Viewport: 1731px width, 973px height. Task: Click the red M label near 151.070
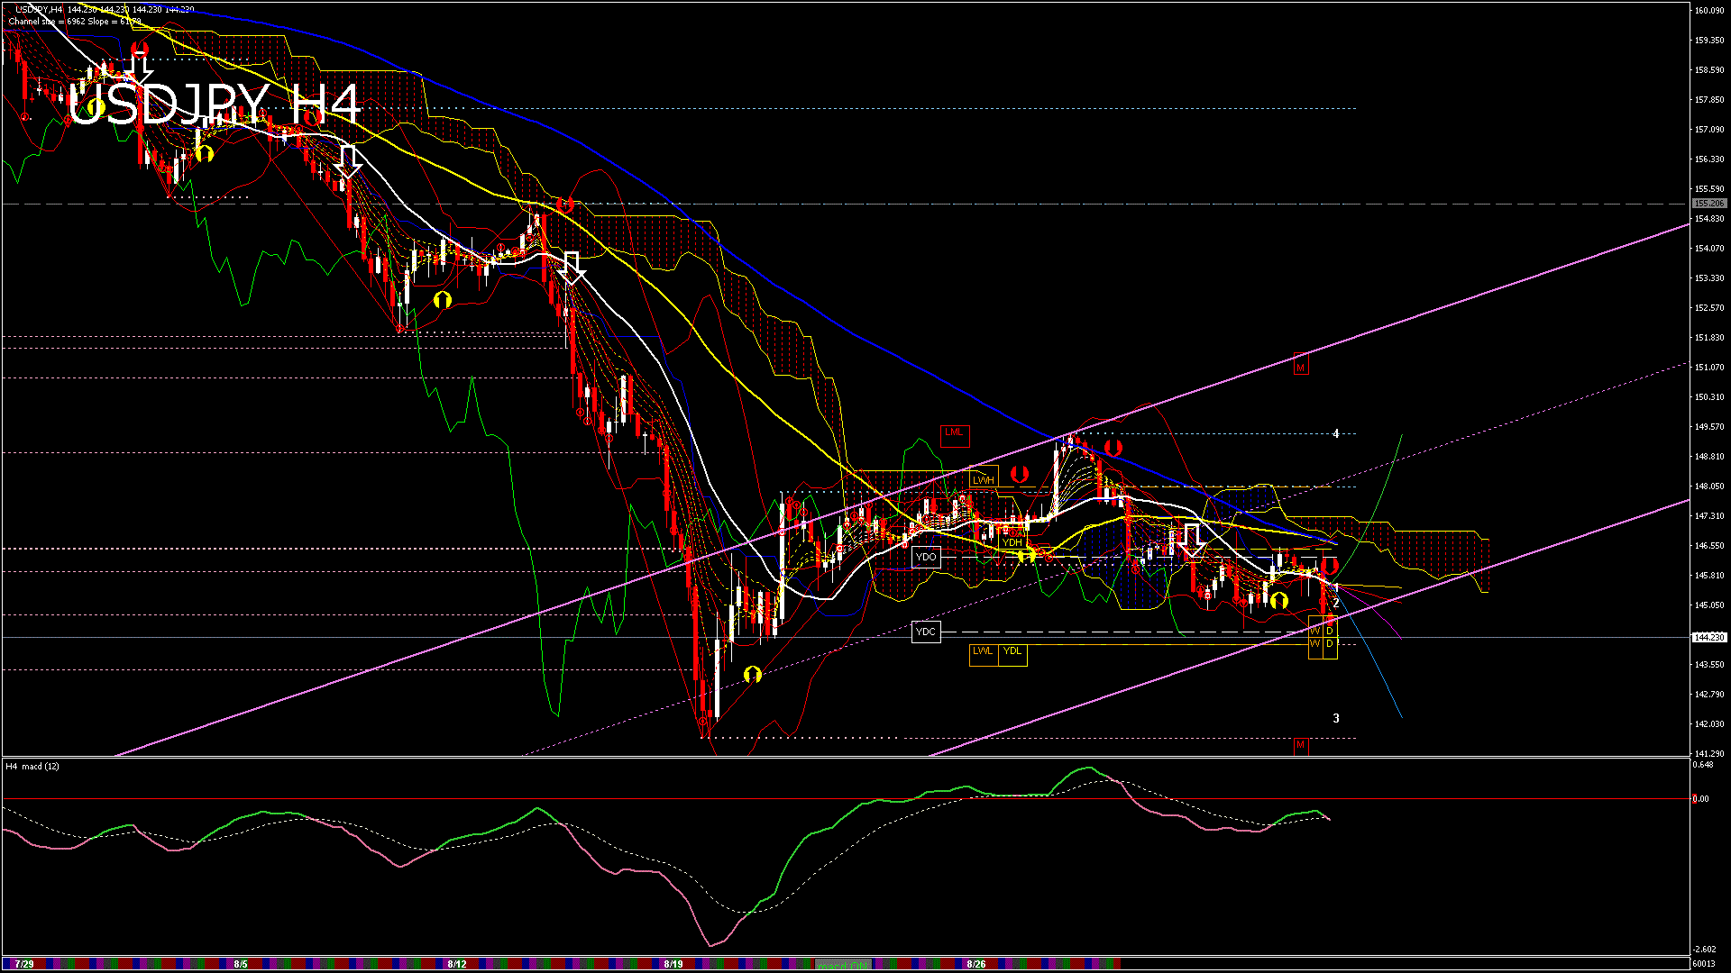(x=1300, y=368)
